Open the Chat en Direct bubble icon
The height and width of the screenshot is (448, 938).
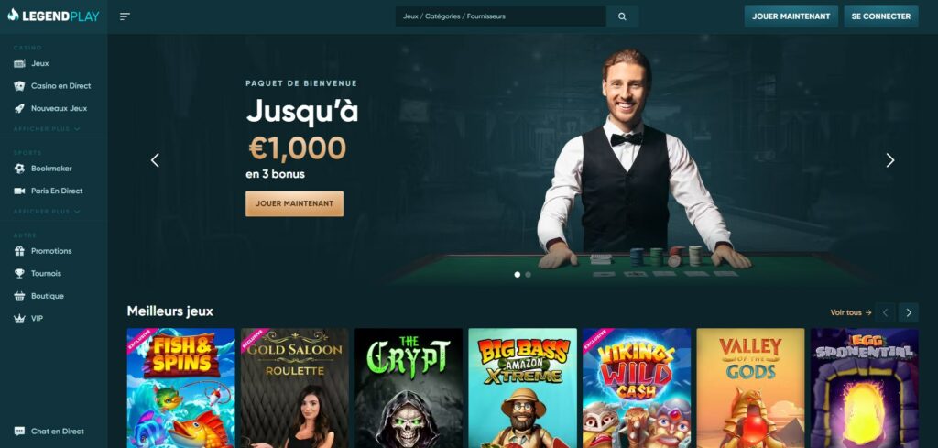coord(20,432)
